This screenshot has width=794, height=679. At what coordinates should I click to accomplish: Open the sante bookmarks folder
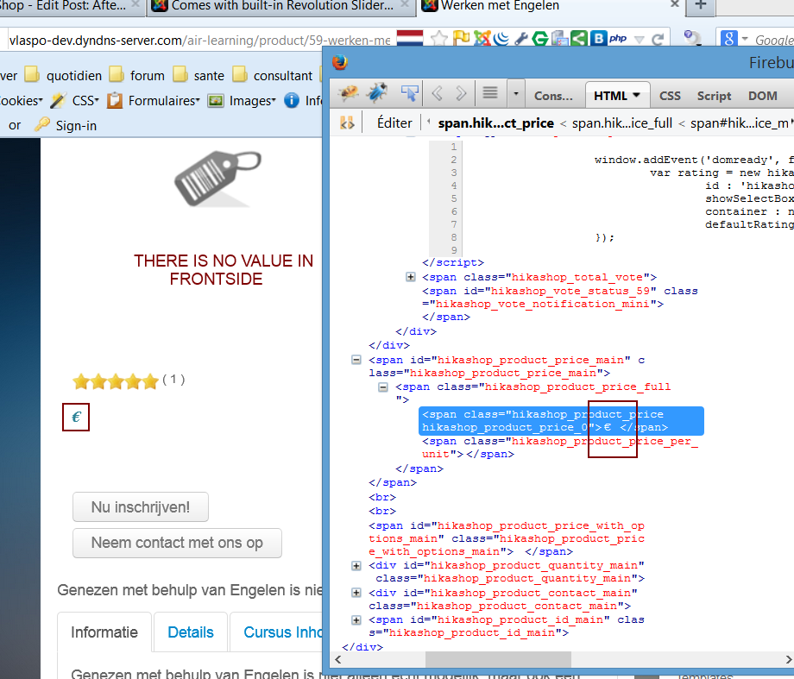point(198,75)
